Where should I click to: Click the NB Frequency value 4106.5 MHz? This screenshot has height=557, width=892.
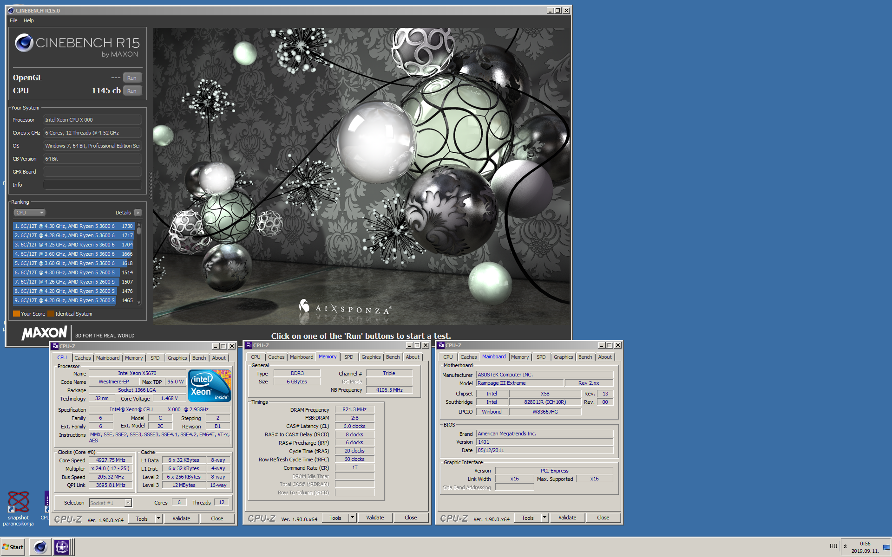tap(389, 390)
